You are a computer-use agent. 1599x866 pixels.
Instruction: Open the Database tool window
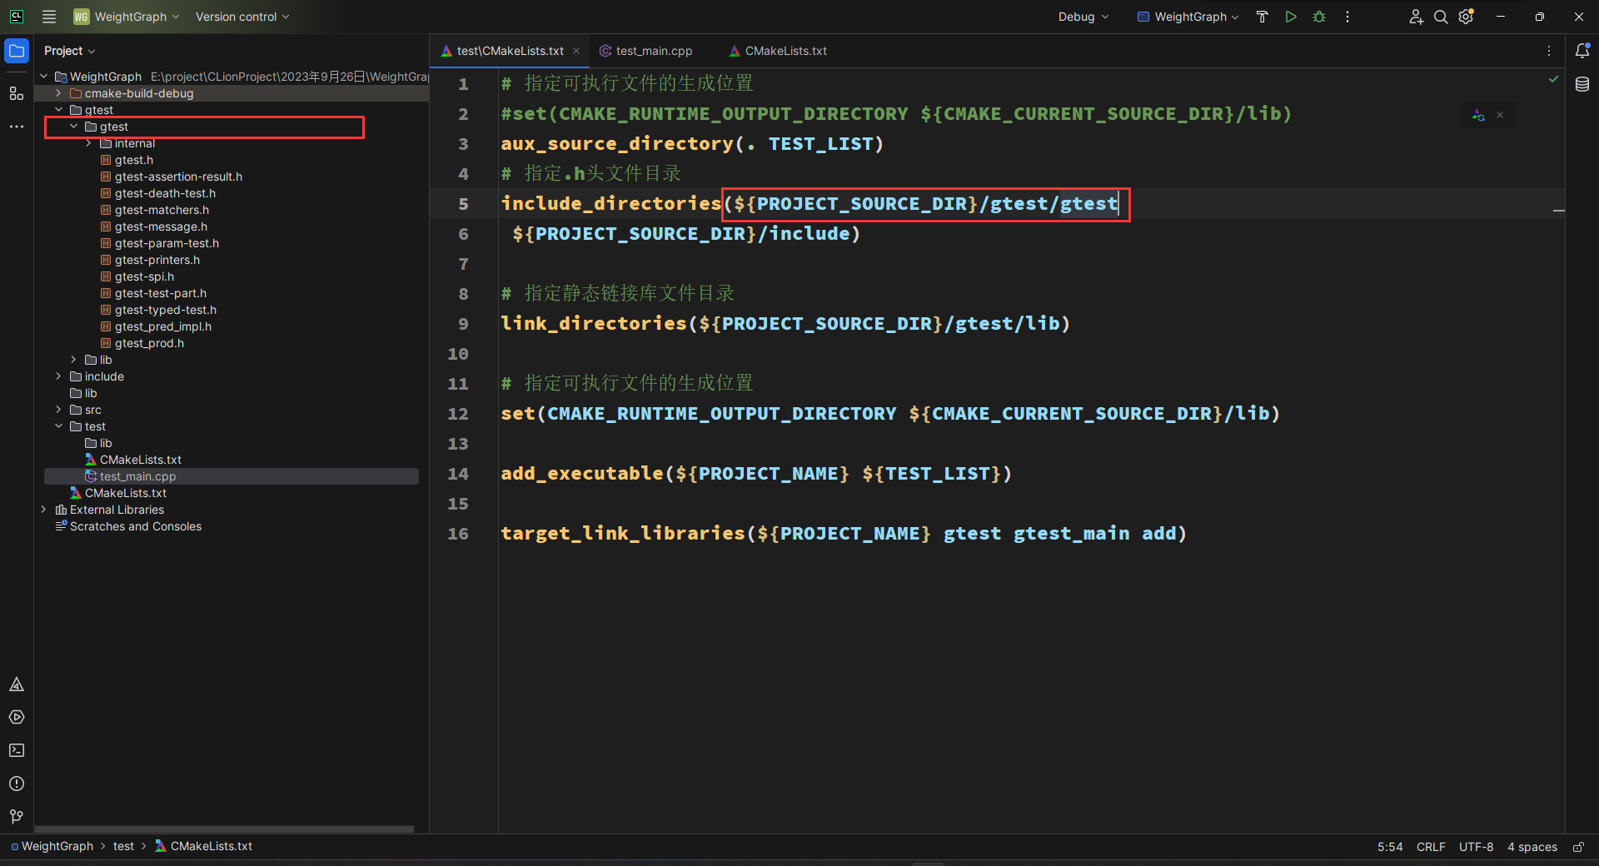tap(1582, 84)
